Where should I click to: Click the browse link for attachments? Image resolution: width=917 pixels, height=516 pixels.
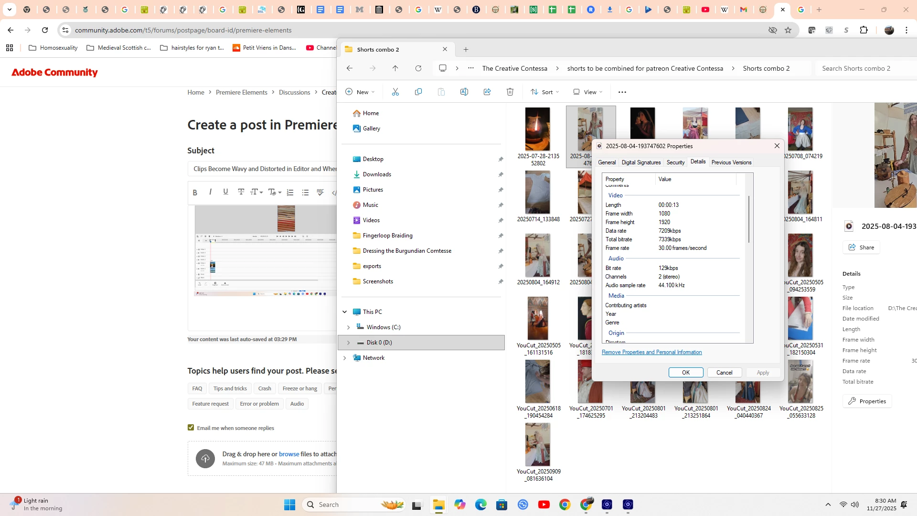pyautogui.click(x=289, y=454)
